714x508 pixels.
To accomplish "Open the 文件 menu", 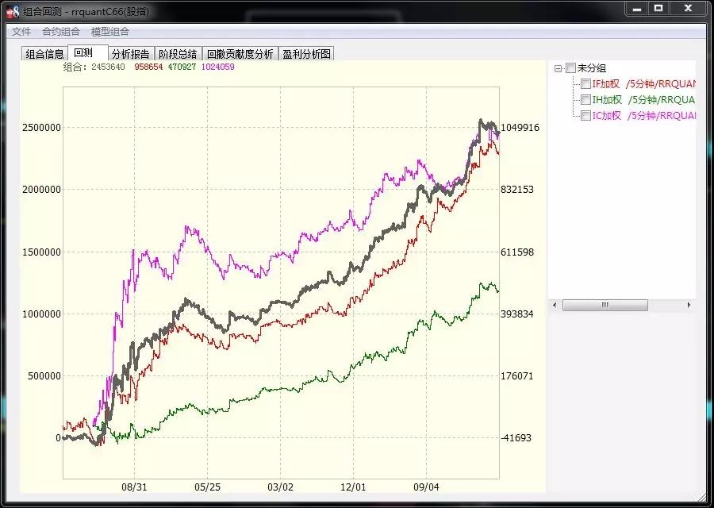I will (x=21, y=32).
